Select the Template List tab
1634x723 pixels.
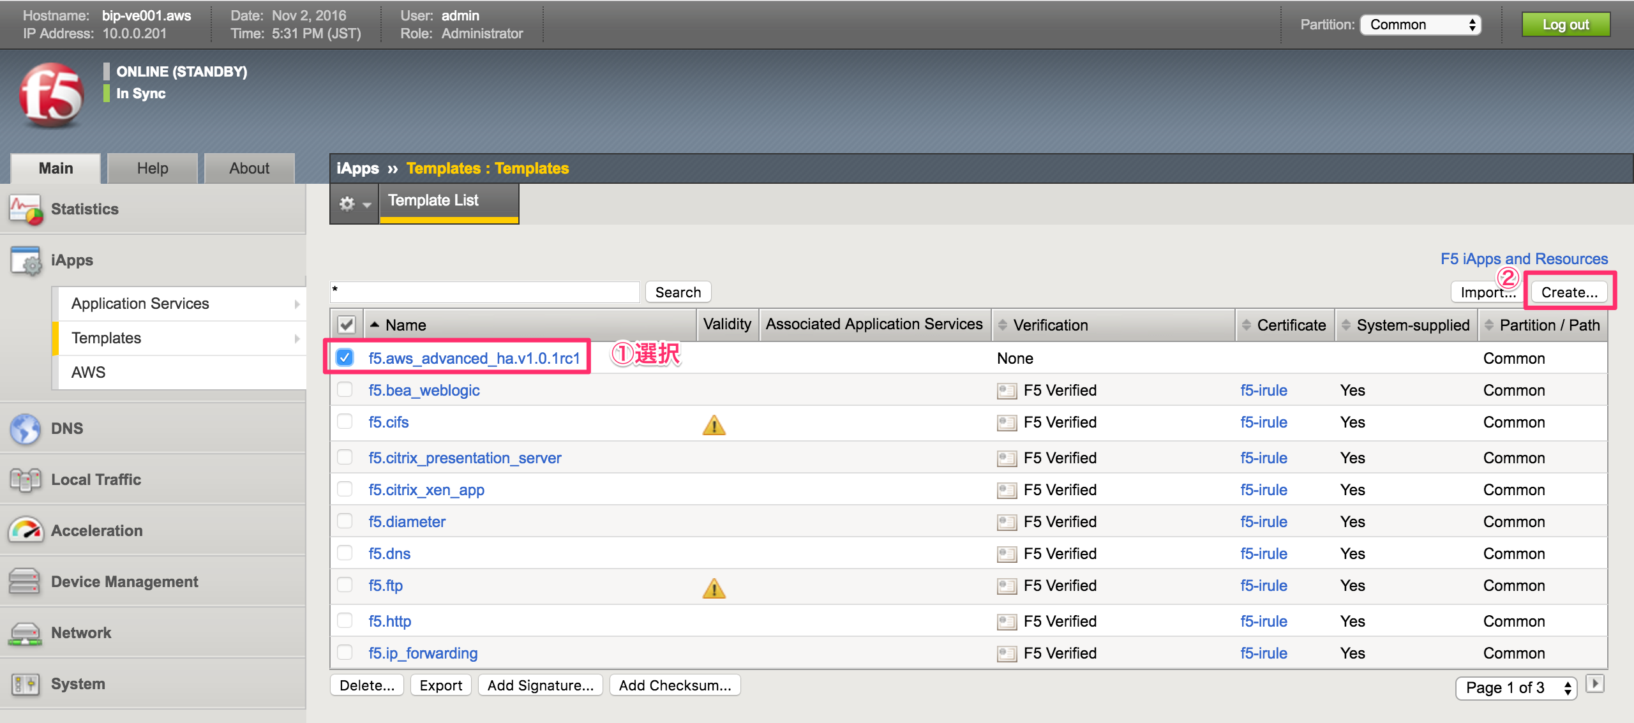point(449,204)
